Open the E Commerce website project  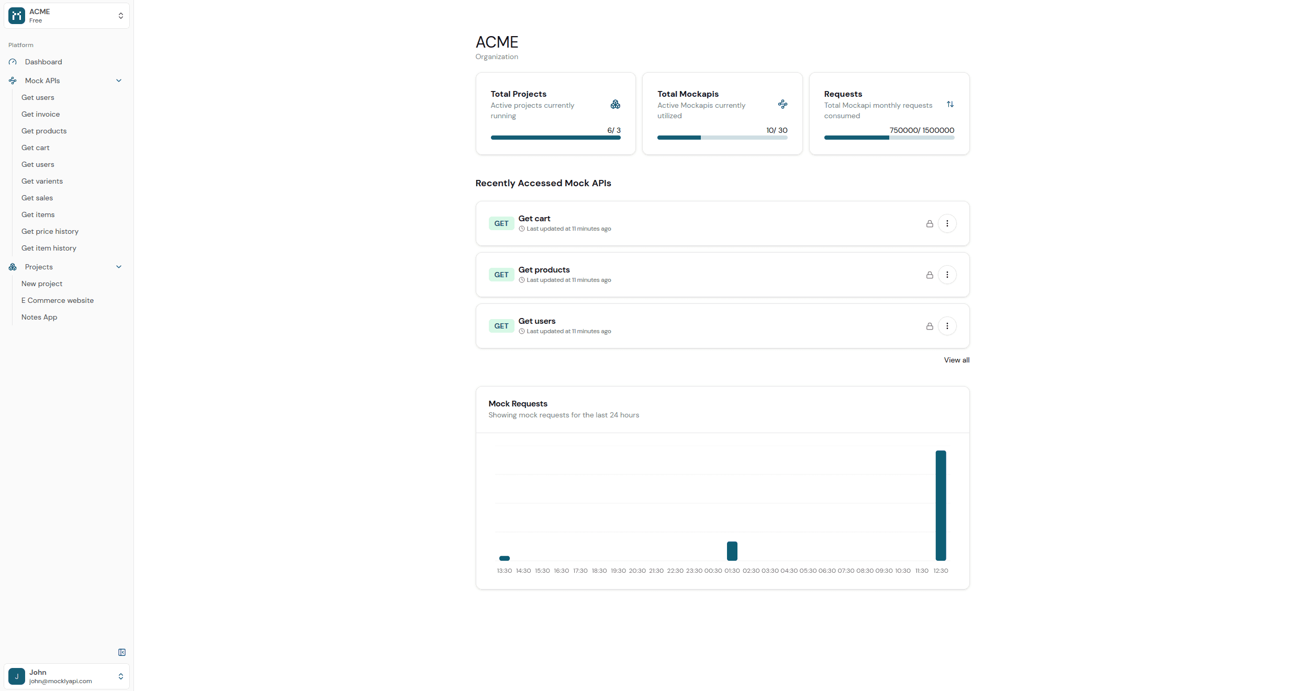point(58,300)
